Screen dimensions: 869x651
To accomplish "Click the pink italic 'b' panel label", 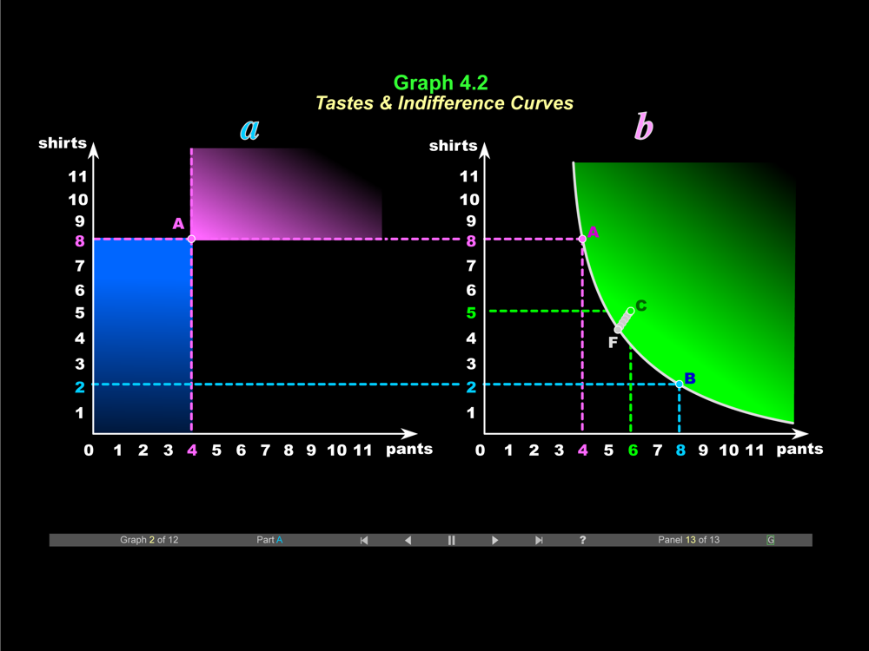I will (643, 126).
